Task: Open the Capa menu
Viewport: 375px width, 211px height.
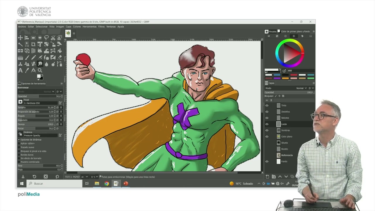Action: (69, 27)
